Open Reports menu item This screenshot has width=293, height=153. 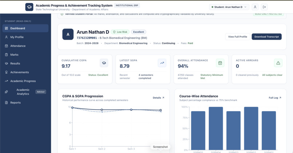[x=25, y=103]
